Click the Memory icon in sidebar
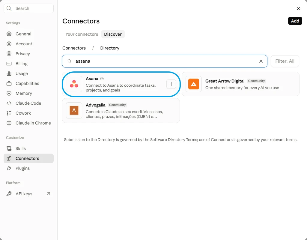Image resolution: width=307 pixels, height=240 pixels. coord(9,93)
